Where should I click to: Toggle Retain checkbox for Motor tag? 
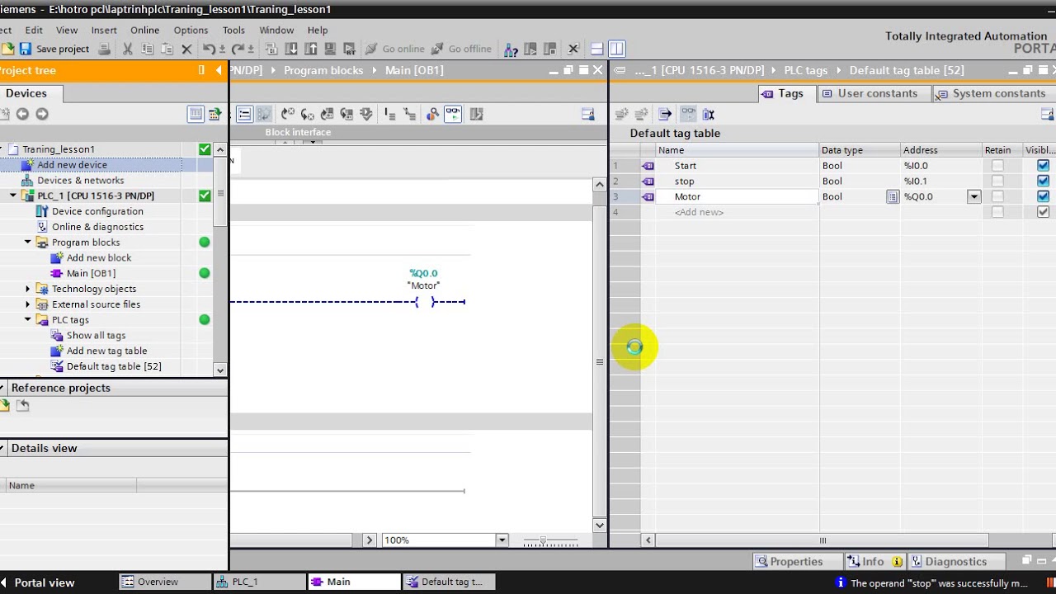click(x=997, y=196)
